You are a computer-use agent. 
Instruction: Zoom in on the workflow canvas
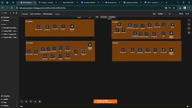click(x=26, y=102)
